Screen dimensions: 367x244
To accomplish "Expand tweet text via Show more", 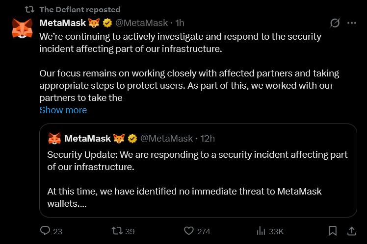I will click(x=63, y=110).
